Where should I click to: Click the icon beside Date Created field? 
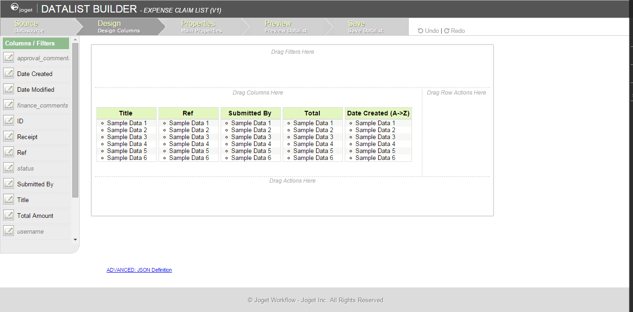pos(8,73)
